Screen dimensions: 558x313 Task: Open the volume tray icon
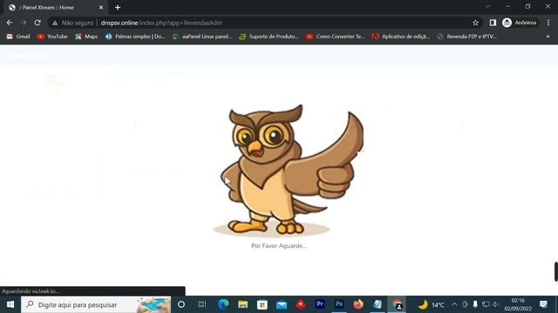496,304
